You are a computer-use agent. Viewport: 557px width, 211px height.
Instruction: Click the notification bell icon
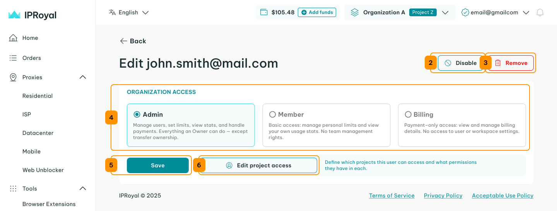pos(540,12)
